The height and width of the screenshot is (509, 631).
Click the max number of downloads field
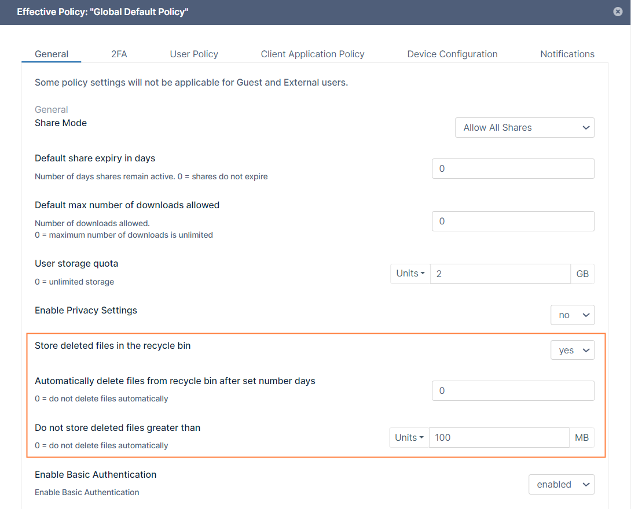[x=513, y=222]
